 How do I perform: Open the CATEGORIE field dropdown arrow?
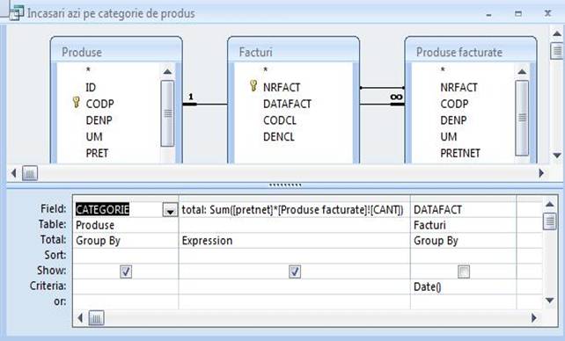[x=170, y=210]
